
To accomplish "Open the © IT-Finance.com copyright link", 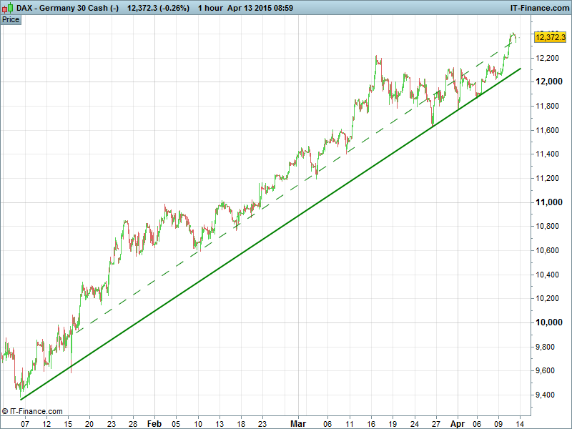I will click(x=32, y=411).
